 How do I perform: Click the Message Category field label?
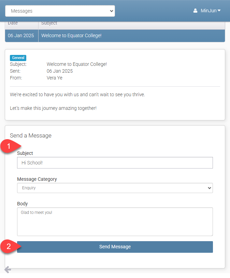coord(37,179)
